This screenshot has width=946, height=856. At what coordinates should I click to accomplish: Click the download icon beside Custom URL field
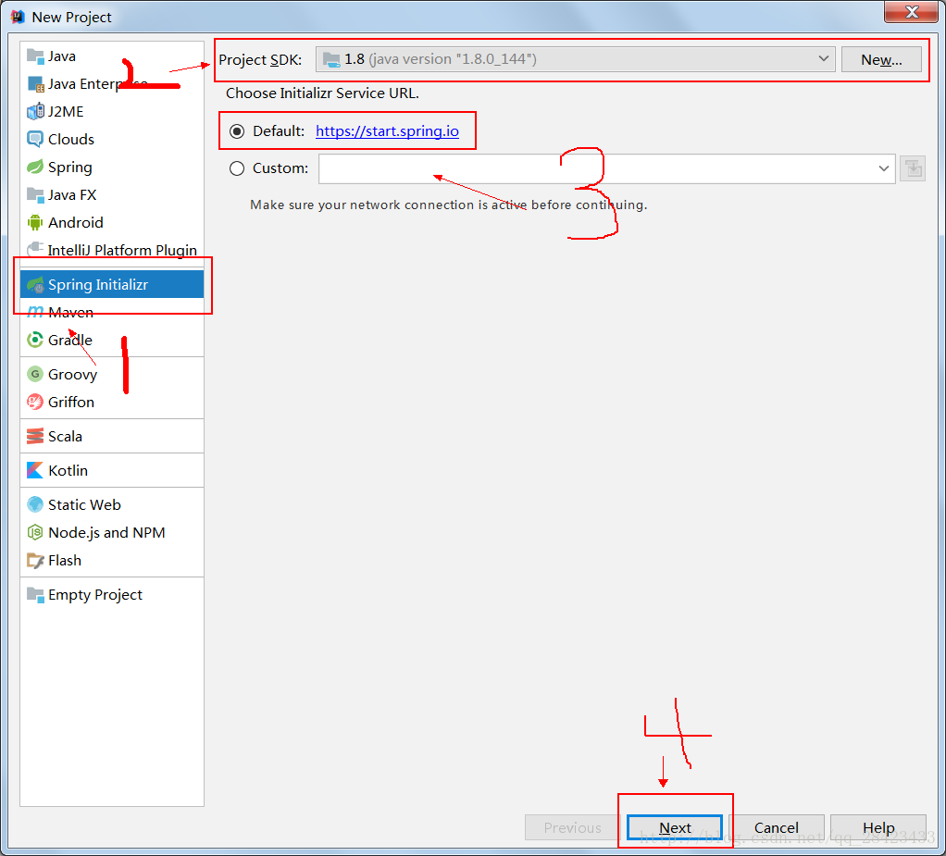click(x=913, y=168)
